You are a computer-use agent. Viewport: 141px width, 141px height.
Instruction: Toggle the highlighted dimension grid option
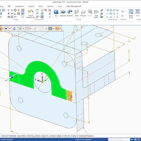42,17
